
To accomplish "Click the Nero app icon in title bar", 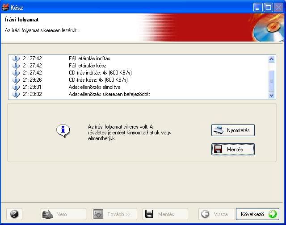I will click(6, 7).
